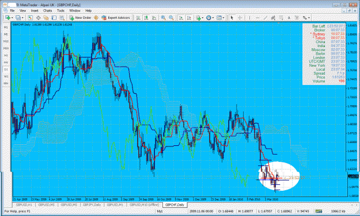This screenshot has width=360, height=216.
Task: Open the Help menu
Action: tap(88, 10)
